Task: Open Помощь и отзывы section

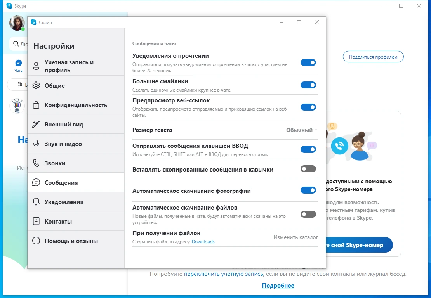Action: (x=76, y=241)
